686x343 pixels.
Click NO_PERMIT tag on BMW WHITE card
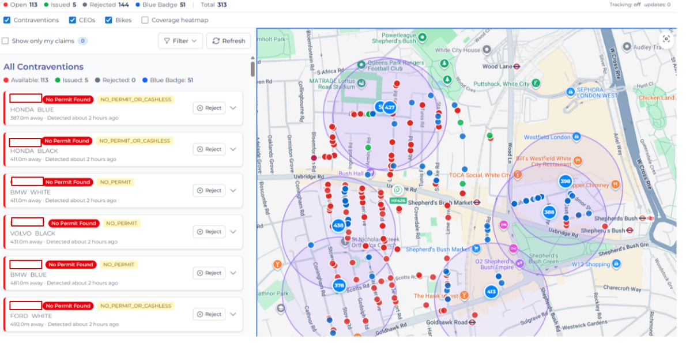click(115, 182)
